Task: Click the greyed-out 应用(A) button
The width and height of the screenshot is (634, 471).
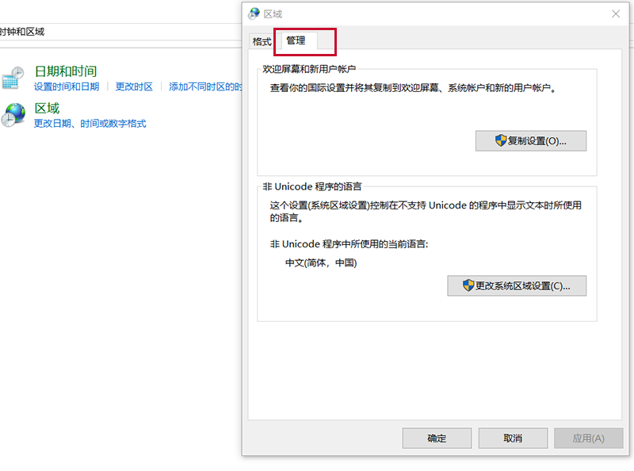Action: pyautogui.click(x=588, y=438)
